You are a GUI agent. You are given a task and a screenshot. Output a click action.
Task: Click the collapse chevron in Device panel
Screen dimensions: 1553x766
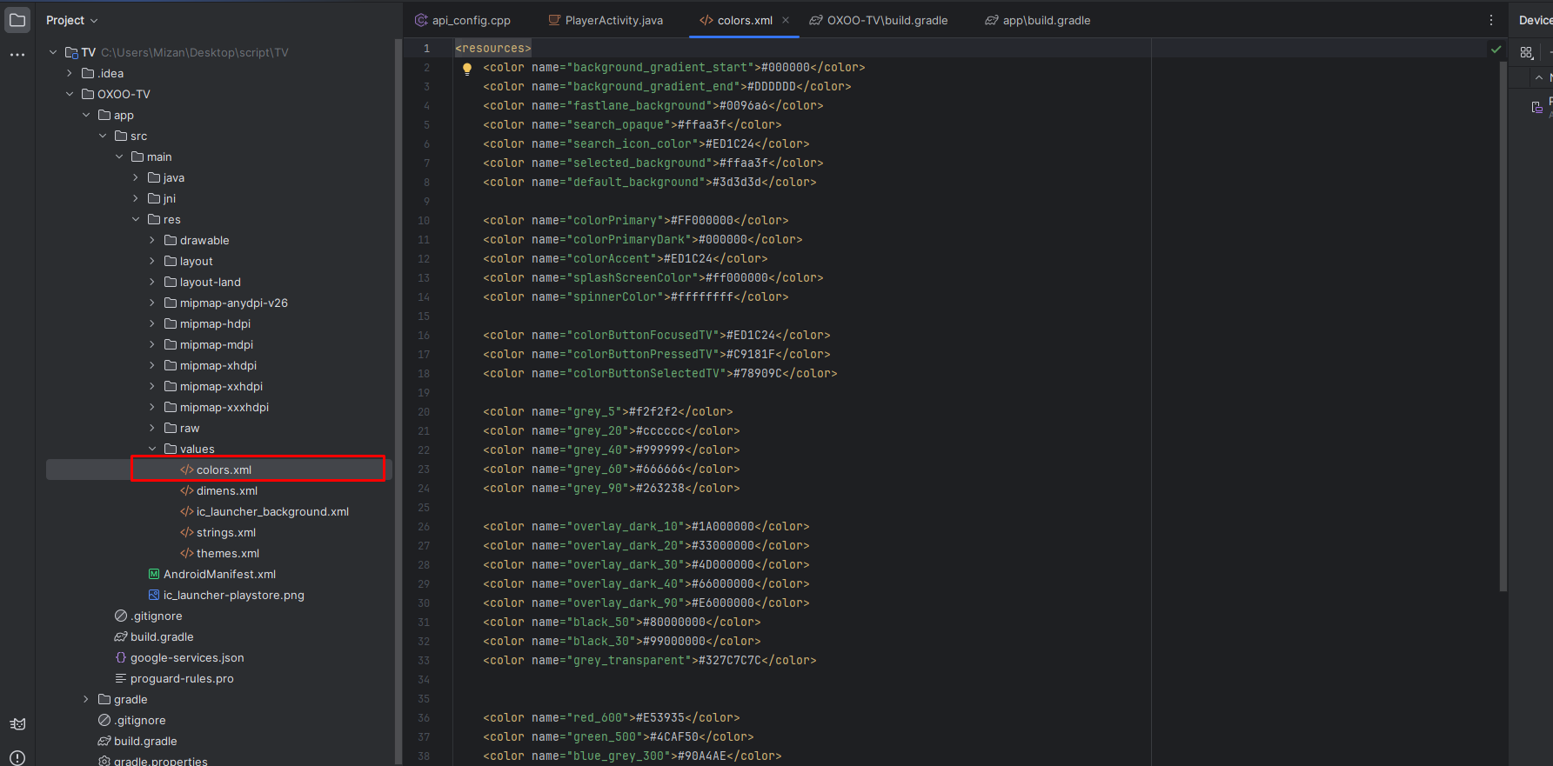pos(1538,77)
